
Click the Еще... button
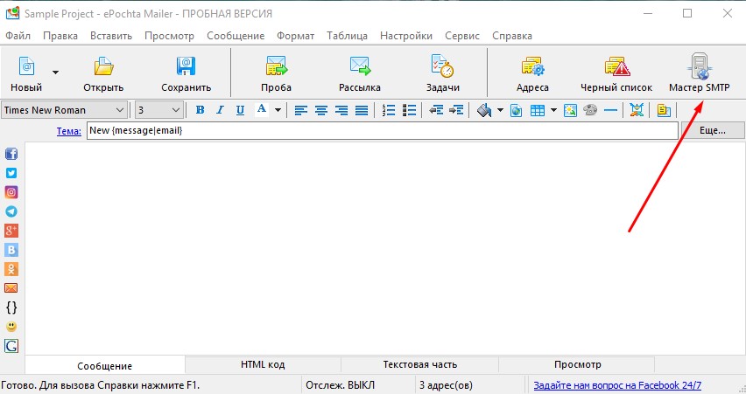point(712,130)
